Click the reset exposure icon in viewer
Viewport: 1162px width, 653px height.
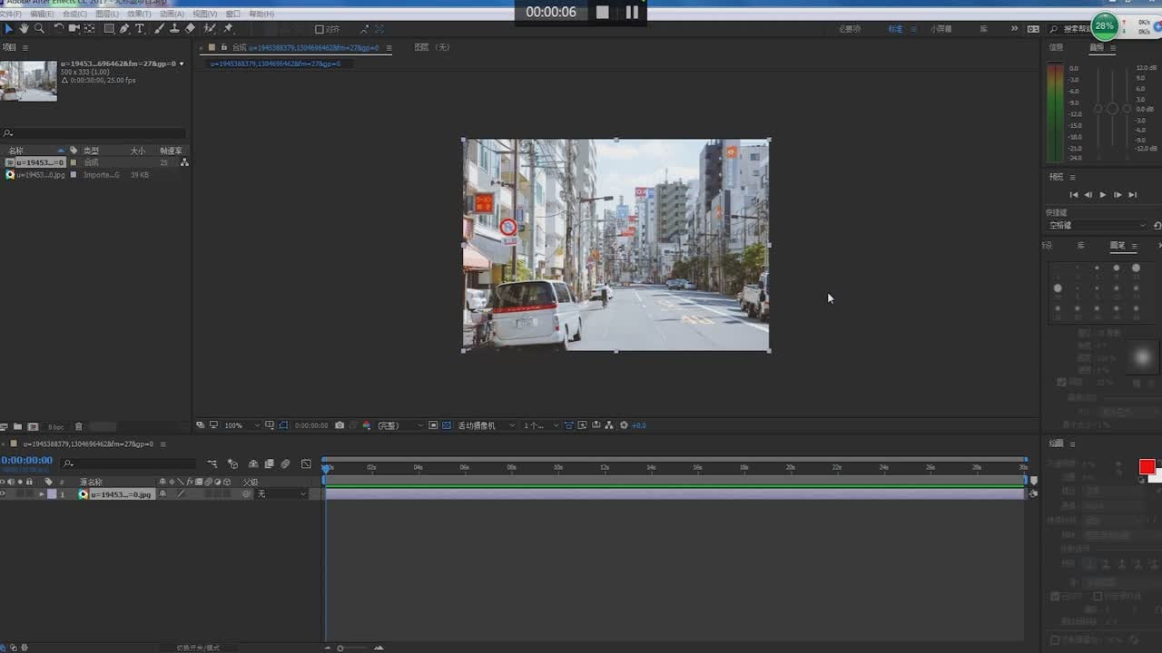click(624, 425)
